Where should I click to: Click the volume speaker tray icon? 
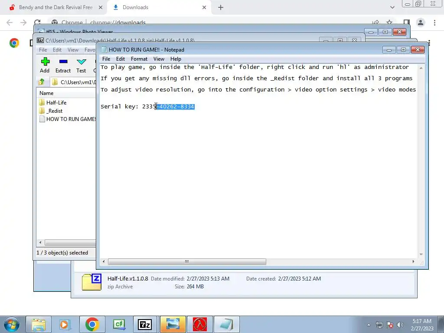point(400,325)
